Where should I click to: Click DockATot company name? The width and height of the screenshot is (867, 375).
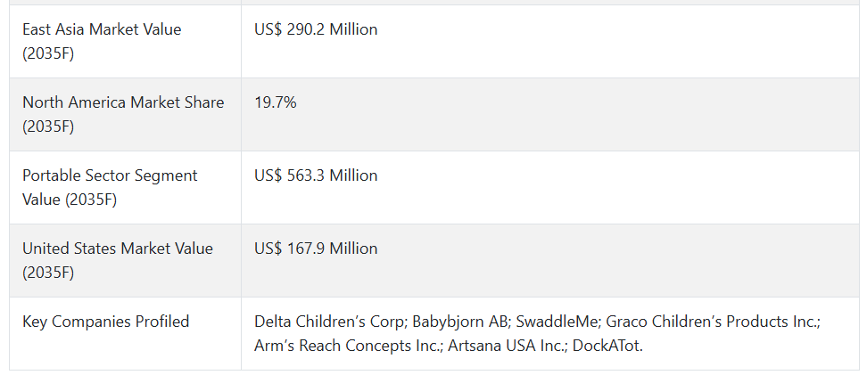pos(607,346)
